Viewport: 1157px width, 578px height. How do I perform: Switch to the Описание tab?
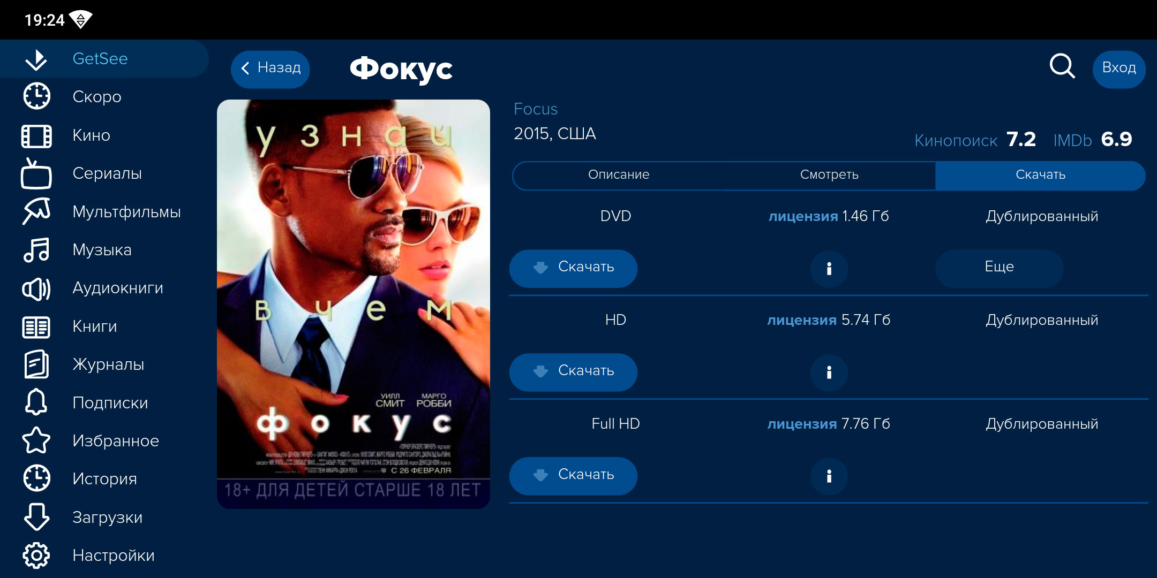click(619, 175)
